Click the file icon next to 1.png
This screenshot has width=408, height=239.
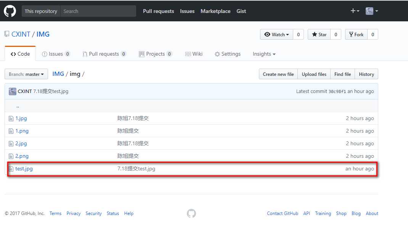coord(11,131)
